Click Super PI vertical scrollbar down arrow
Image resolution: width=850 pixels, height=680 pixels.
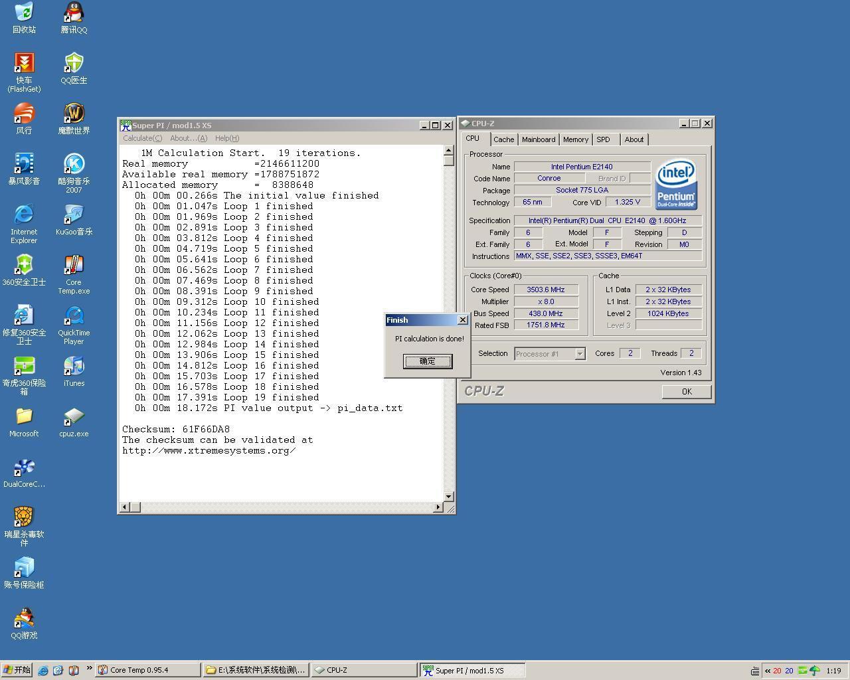[449, 496]
